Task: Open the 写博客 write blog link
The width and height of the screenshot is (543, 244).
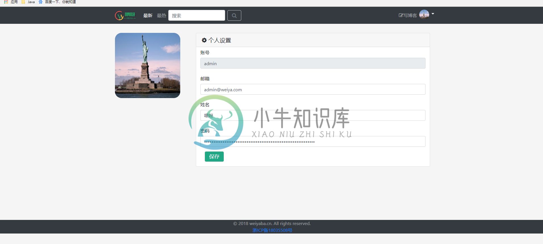Action: coord(408,15)
